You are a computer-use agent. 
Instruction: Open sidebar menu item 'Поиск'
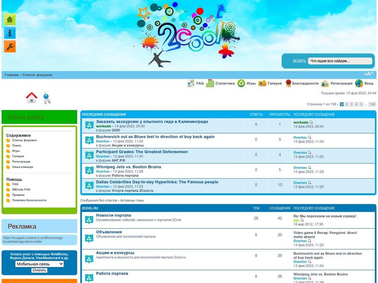click(17, 146)
